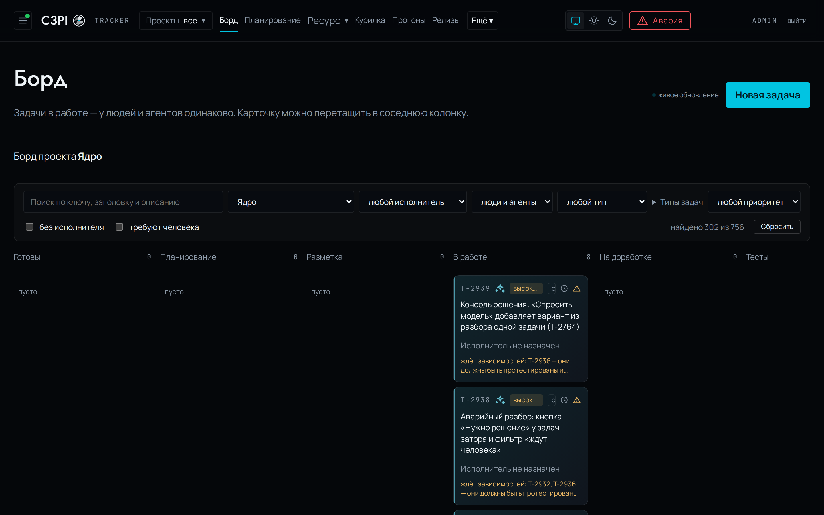The height and width of the screenshot is (515, 824).
Task: Click the выйти logout link
Action: (x=797, y=21)
